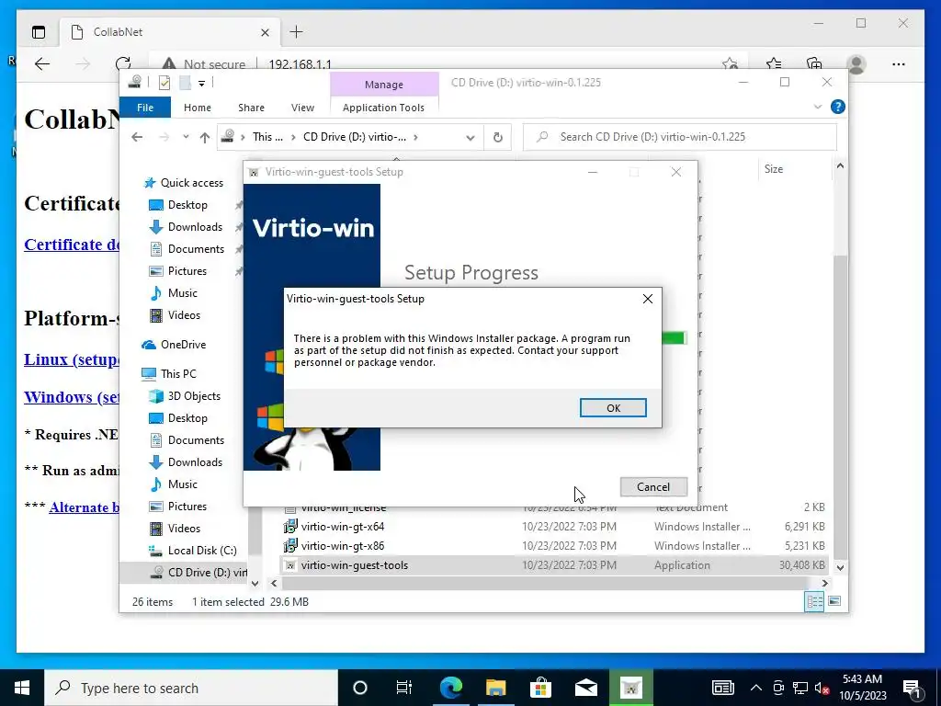The image size is (941, 706).
Task: Switch to Share ribbon tab
Action: (x=251, y=108)
